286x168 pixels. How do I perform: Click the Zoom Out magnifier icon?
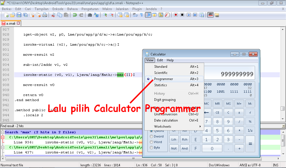(111, 15)
